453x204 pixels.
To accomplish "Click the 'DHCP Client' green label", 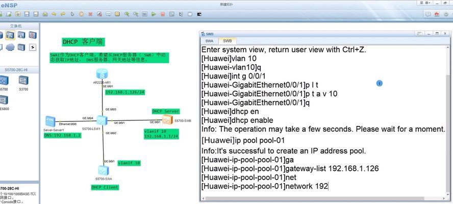I will coord(105,187).
